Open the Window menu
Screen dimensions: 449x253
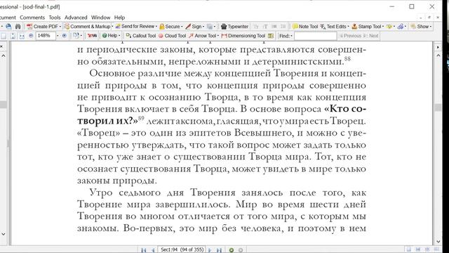pyautogui.click(x=100, y=18)
